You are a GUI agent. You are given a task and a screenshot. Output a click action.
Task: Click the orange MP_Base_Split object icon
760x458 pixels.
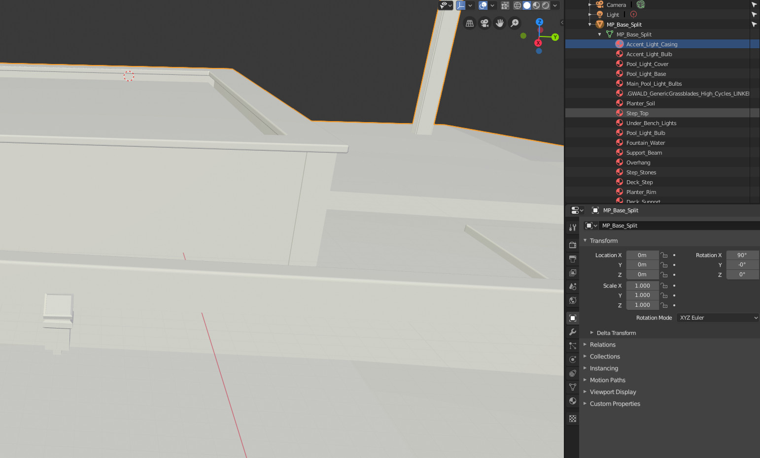point(599,24)
